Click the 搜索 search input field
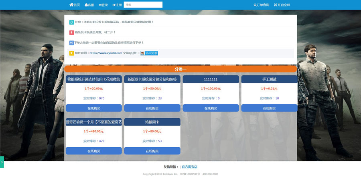This screenshot has height=180, width=361. tap(143, 4)
